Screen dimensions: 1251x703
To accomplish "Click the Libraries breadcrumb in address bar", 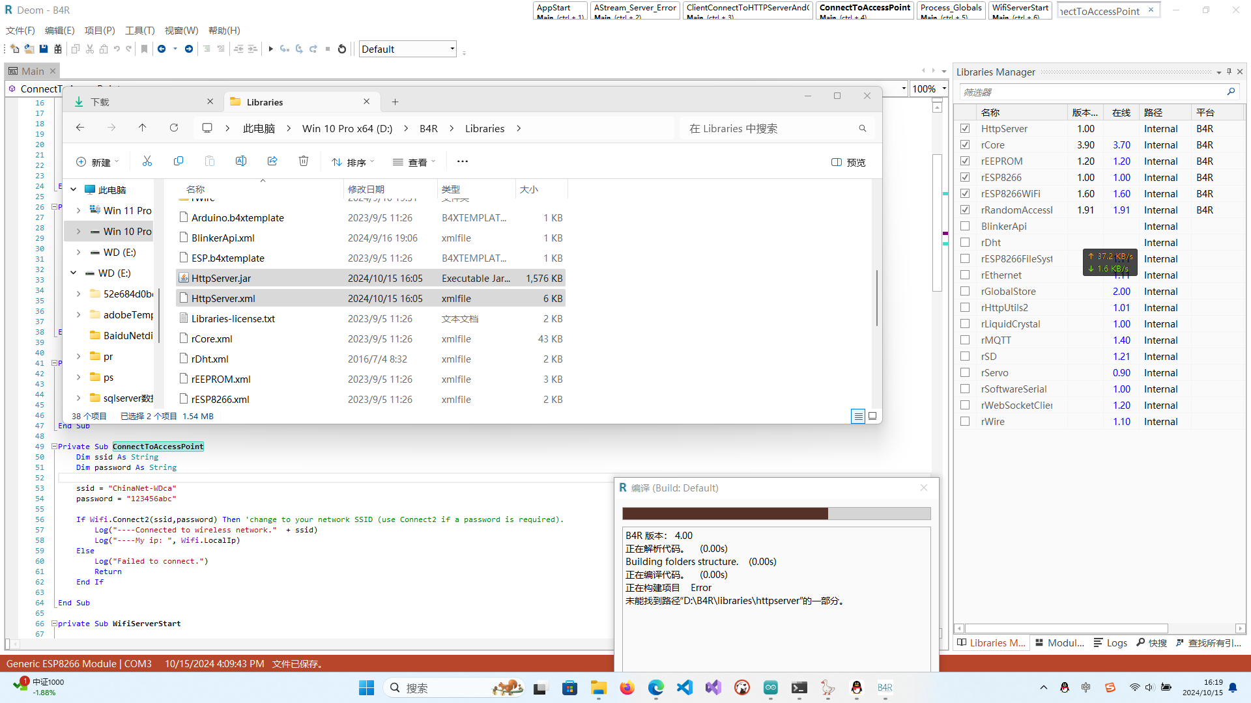I will 485,129.
